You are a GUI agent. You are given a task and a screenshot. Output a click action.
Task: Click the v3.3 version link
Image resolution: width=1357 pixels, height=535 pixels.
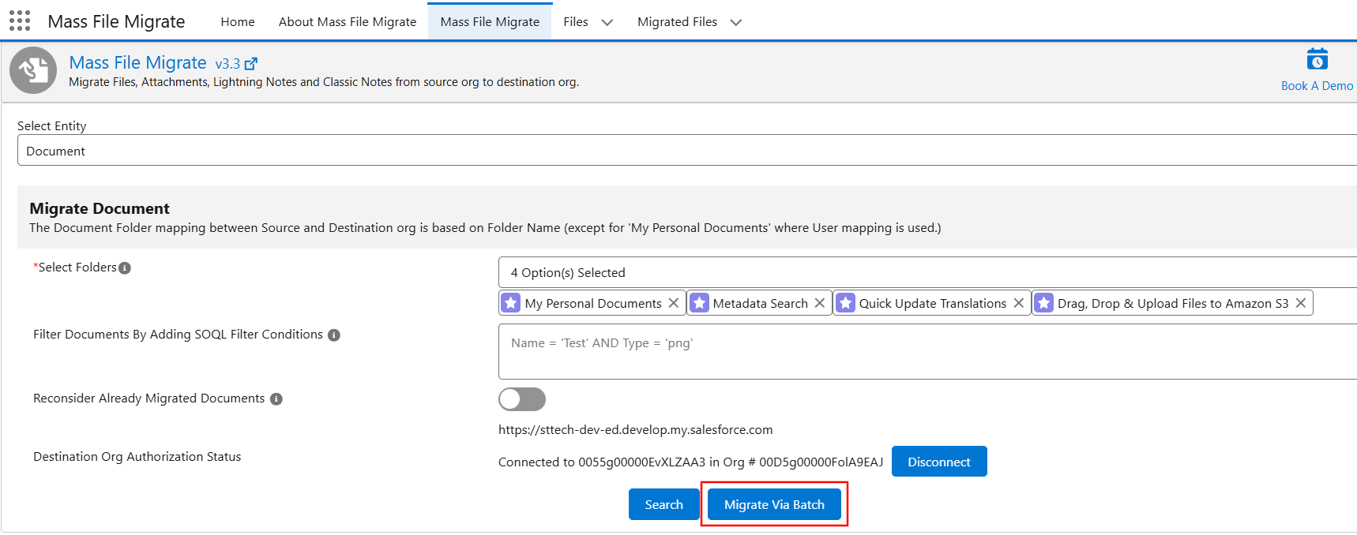coord(227,64)
